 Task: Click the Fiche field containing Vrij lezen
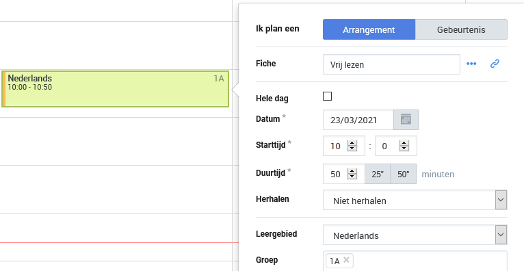click(x=391, y=64)
